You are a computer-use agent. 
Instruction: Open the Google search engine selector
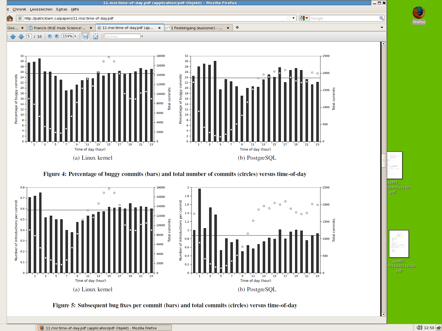pyautogui.click(x=304, y=18)
